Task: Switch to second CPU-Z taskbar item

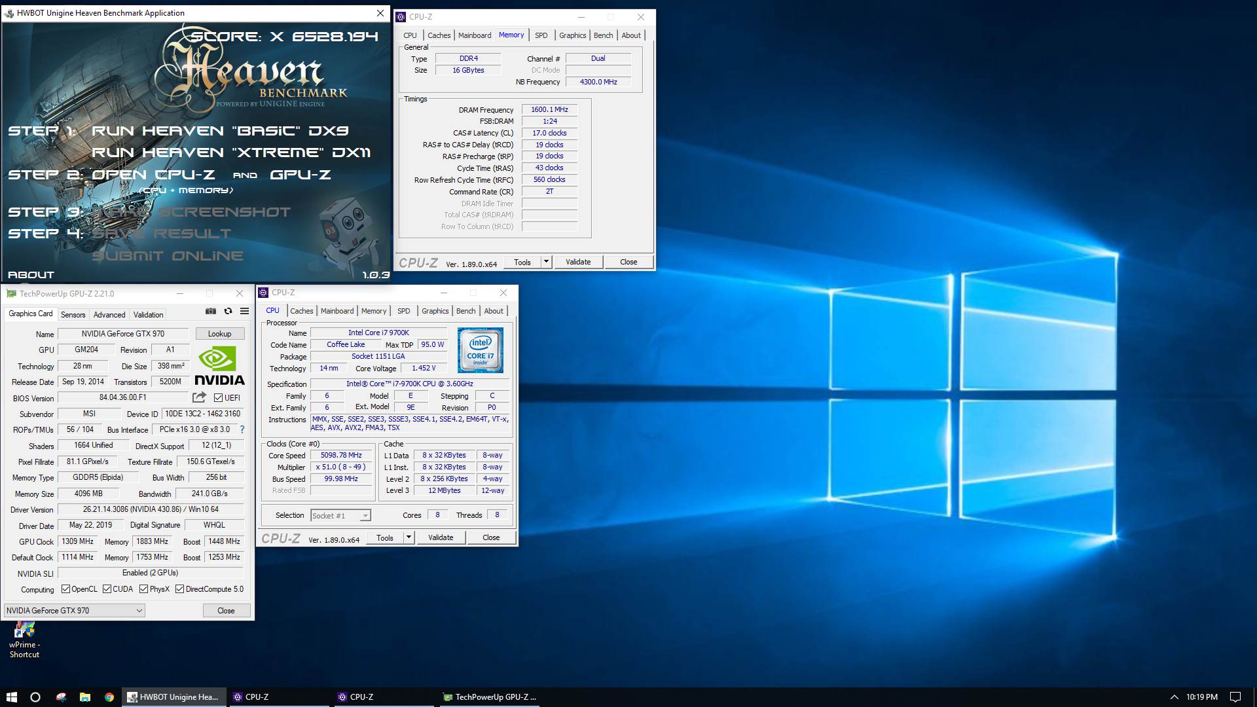Action: 383,697
